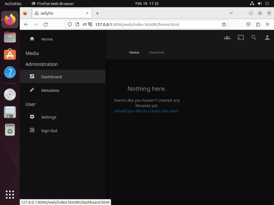Select Dashboard under Administration
This screenshot has width=274, height=205.
51,77
